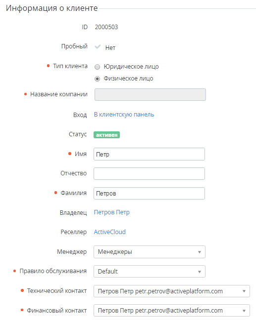Screen dimensions: 256x322
Task: Focus the empty Отчество input field
Action: 149,173
